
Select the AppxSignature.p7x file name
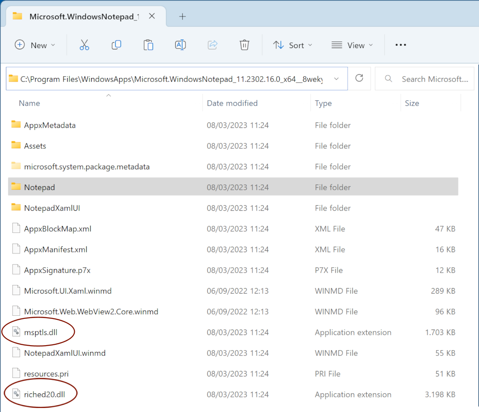(x=57, y=270)
